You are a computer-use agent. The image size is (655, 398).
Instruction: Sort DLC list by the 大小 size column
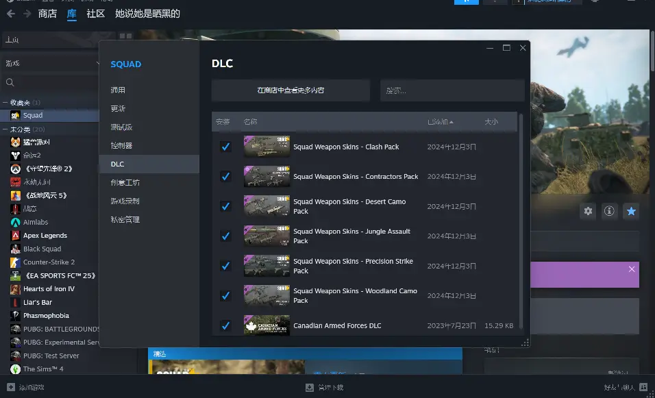coord(491,122)
